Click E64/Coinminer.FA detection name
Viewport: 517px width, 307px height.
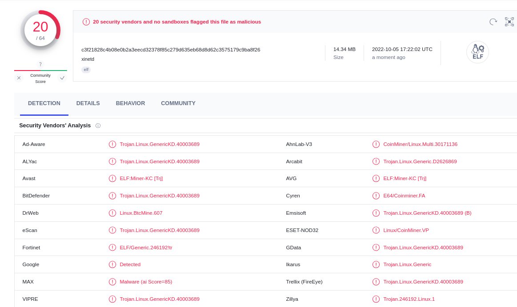(x=404, y=196)
